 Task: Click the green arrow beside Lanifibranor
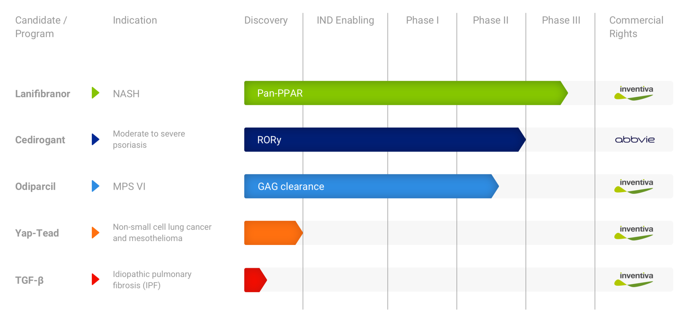(95, 93)
